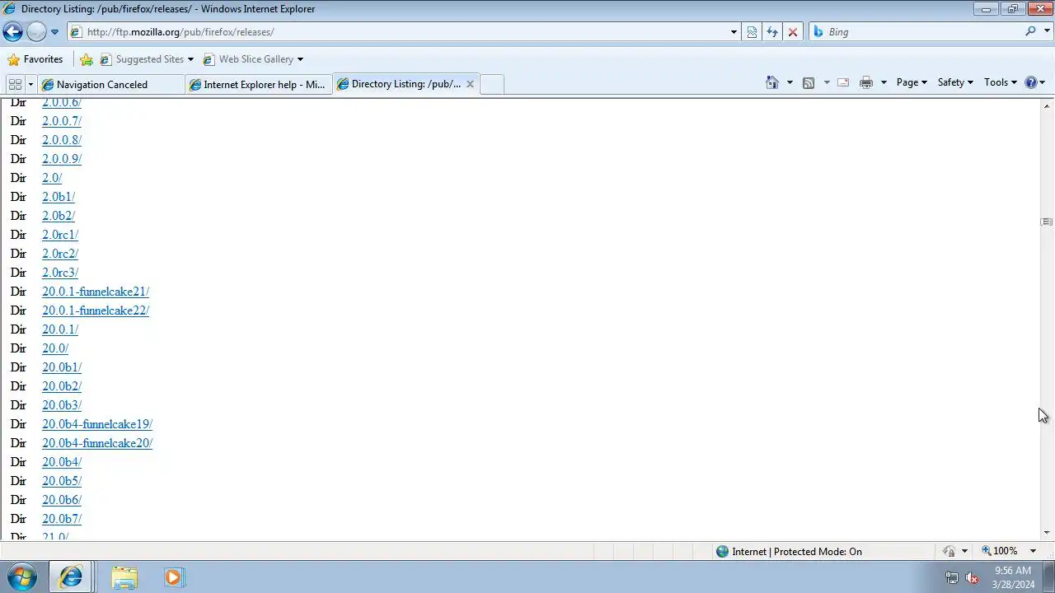Open the 20.0b3/ directory link
The image size is (1055, 593).
pyautogui.click(x=62, y=405)
